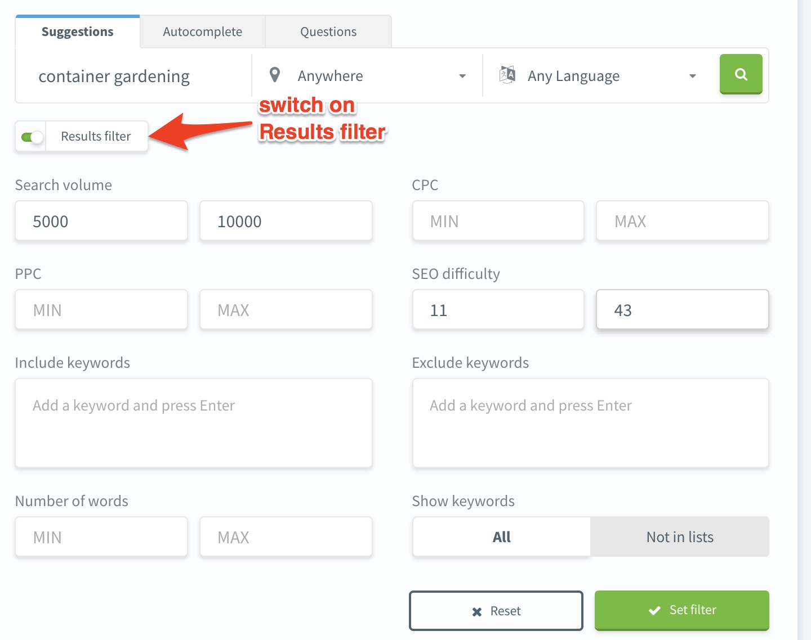811x640 pixels.
Task: Click the SEO difficulty maximum field showing 43
Action: click(x=682, y=309)
